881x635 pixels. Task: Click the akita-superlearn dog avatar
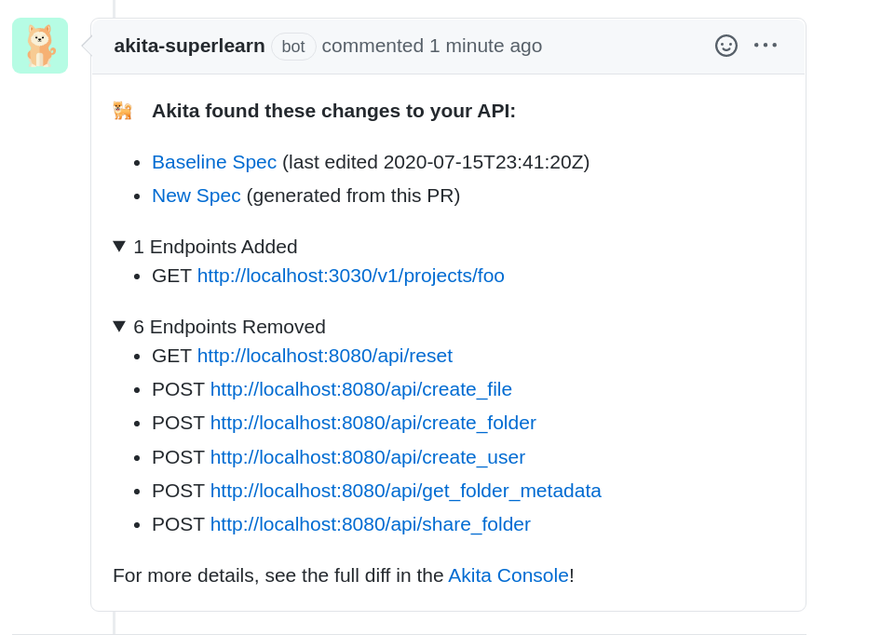(40, 46)
